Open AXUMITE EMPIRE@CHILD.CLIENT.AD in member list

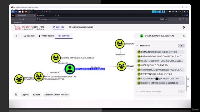[x=160, y=79]
